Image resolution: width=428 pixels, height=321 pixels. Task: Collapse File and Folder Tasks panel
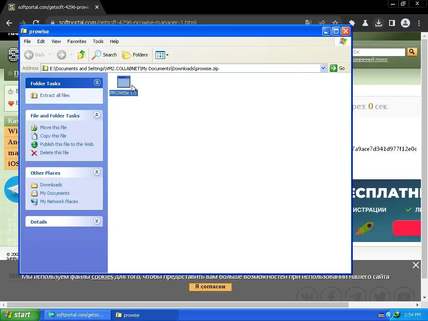pyautogui.click(x=97, y=115)
